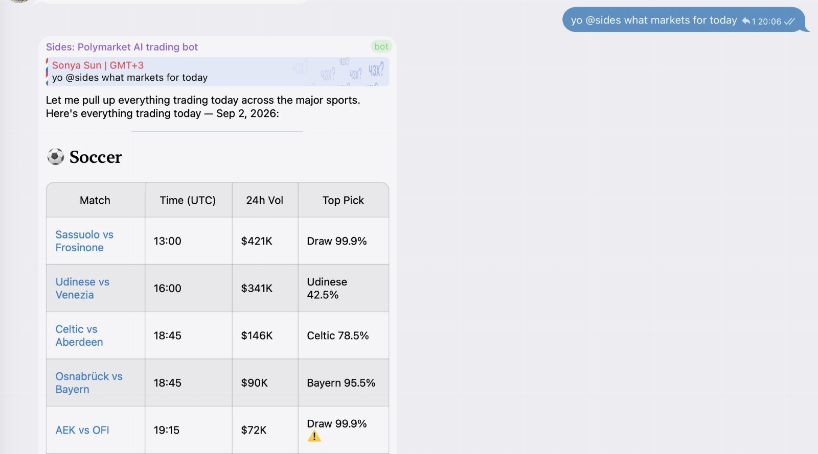The width and height of the screenshot is (818, 454).
Task: Jump to quoted Sonya Sun reply message
Action: [x=217, y=71]
